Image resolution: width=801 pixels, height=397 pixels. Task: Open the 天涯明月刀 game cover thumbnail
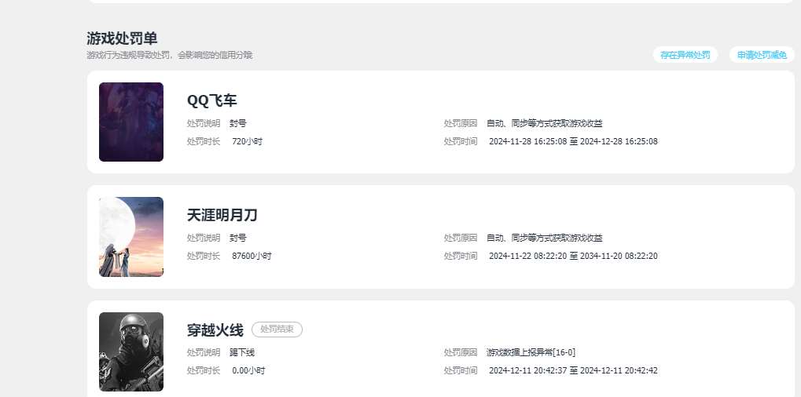click(x=131, y=237)
